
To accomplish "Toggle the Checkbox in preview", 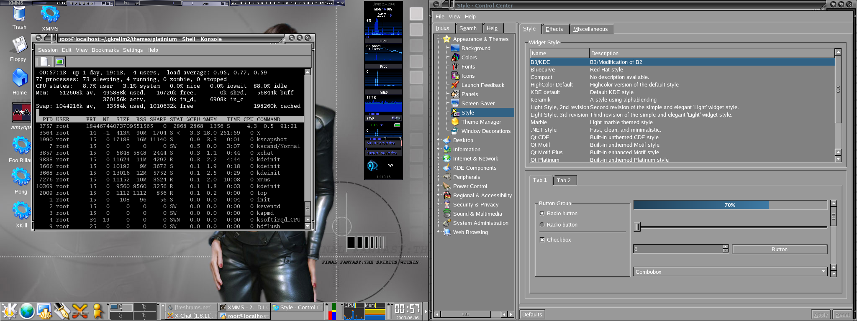I will click(542, 240).
